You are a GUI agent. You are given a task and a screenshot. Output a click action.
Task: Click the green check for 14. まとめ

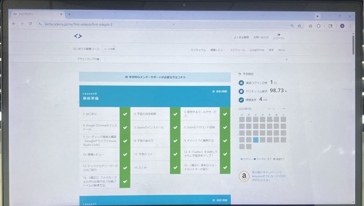pyautogui.click(x=175, y=168)
